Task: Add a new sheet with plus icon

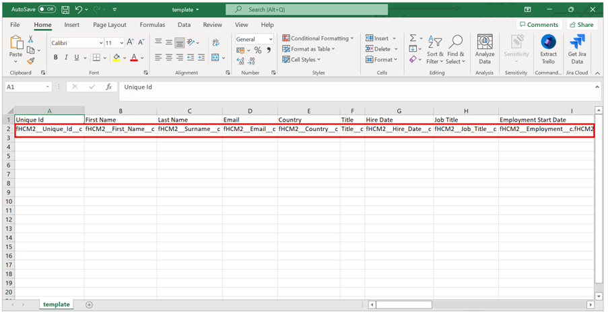Action: [x=89, y=305]
